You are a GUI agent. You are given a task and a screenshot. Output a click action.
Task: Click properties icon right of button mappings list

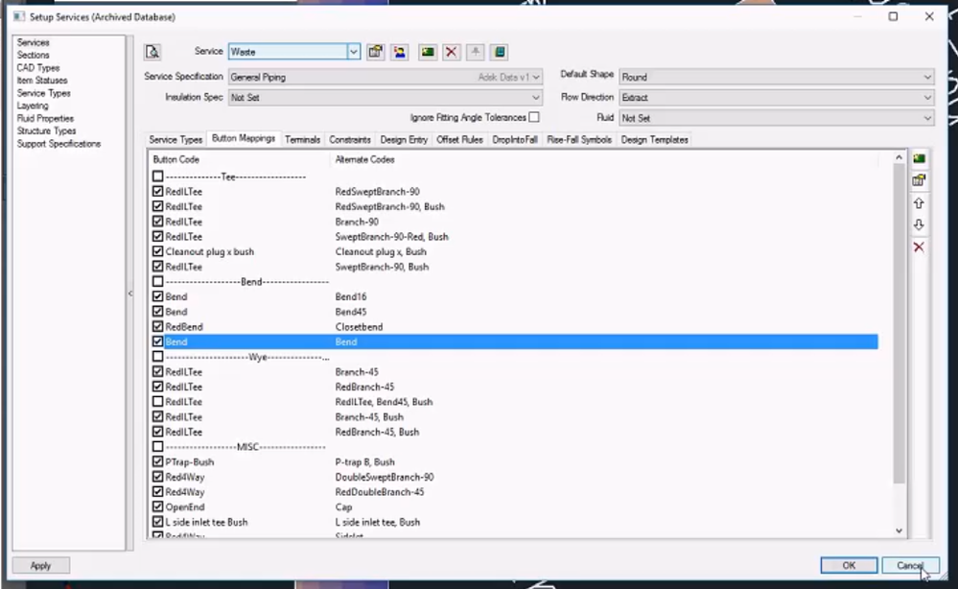click(x=919, y=180)
